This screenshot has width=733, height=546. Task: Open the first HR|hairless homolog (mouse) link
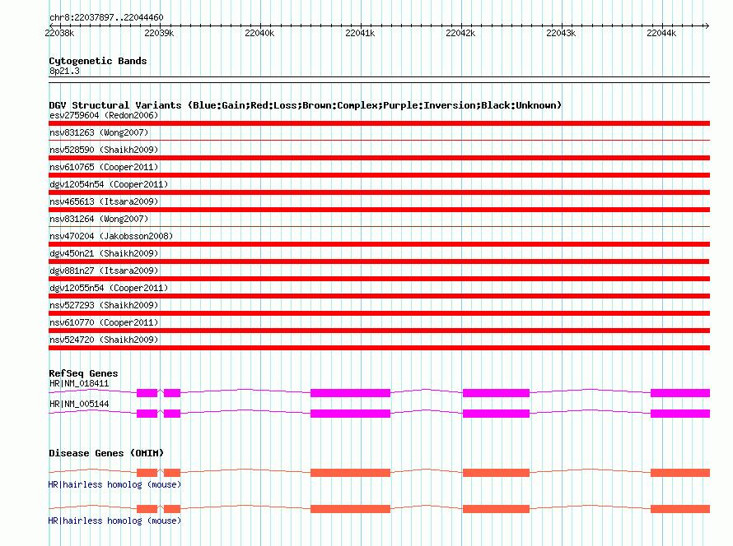pyautogui.click(x=114, y=484)
